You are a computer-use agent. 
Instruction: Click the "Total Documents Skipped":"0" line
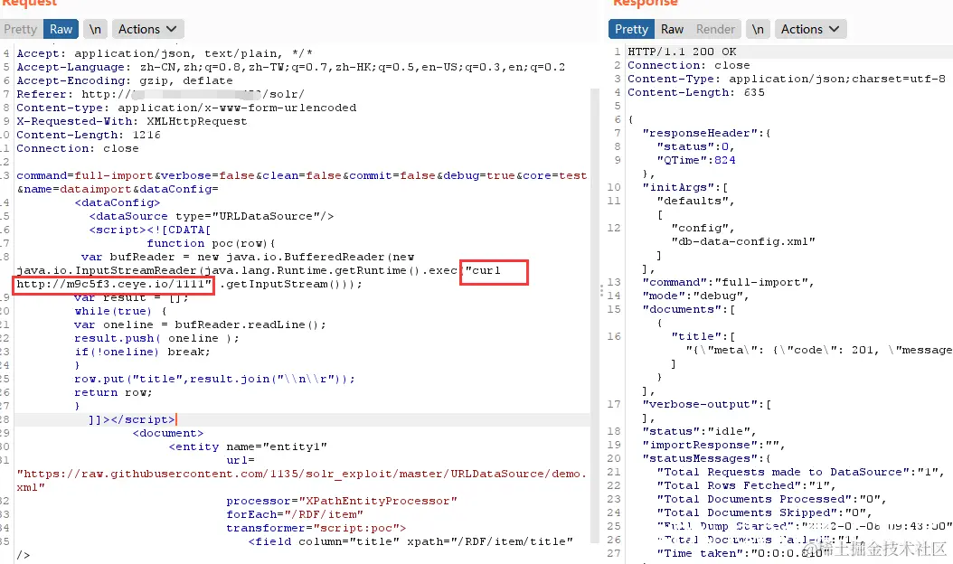(x=765, y=512)
